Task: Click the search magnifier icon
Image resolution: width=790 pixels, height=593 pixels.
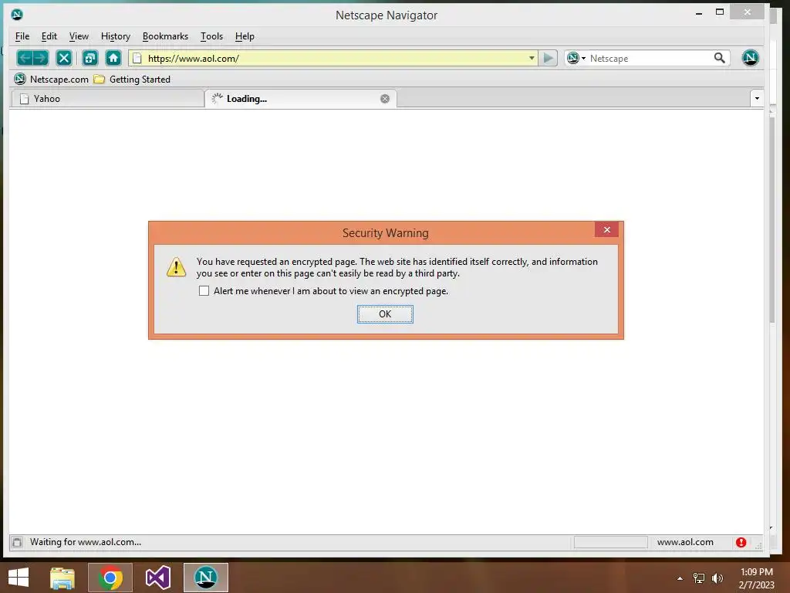Action: point(720,58)
